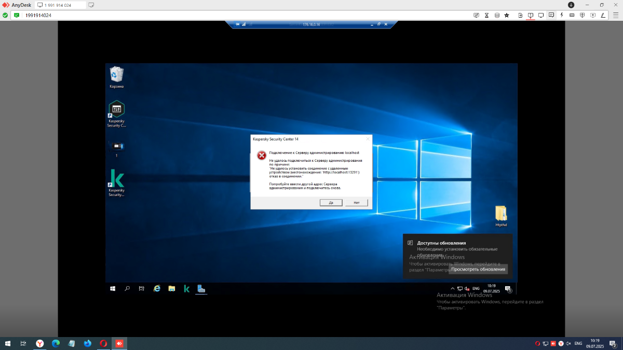Image resolution: width=623 pixels, height=350 pixels.
Task: Click Да in the Kaspersky error dialog
Action: pos(331,202)
